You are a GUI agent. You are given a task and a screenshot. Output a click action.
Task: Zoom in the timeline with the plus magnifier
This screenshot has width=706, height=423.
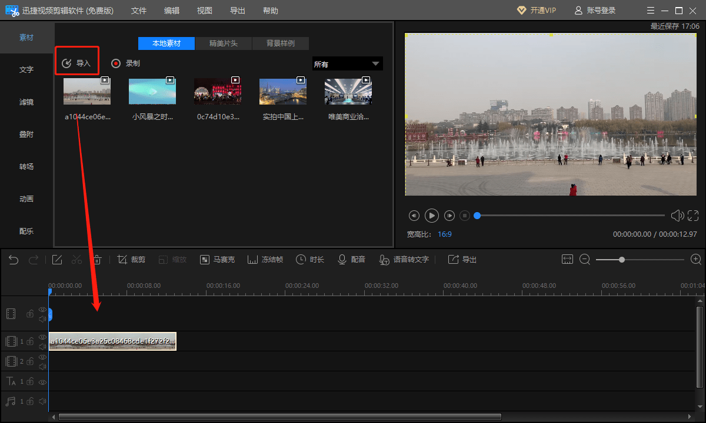[696, 259]
